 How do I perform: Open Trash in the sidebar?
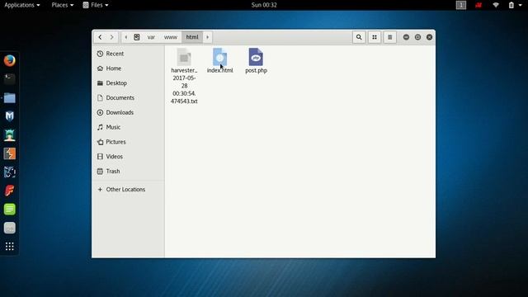[x=128, y=171]
